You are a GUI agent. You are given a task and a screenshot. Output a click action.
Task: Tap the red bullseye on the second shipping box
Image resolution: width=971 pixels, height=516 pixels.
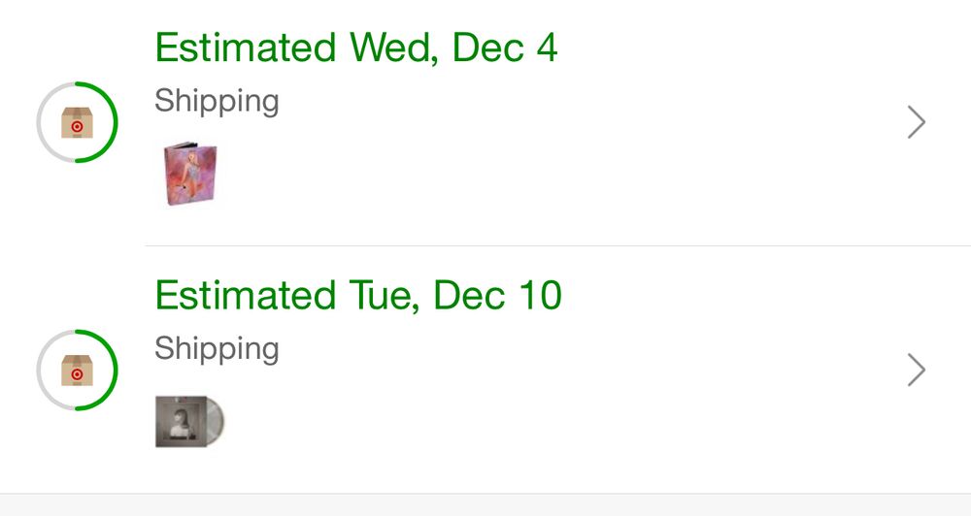coord(77,373)
